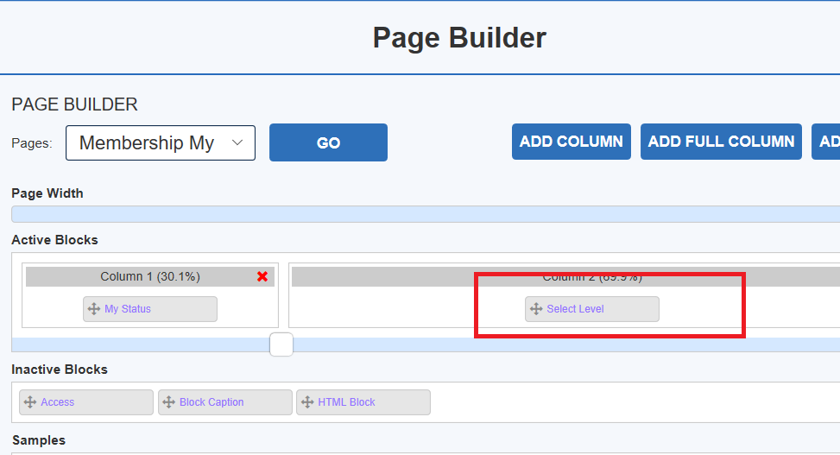Select the My Status block label
This screenshot has width=840, height=455.
(128, 309)
